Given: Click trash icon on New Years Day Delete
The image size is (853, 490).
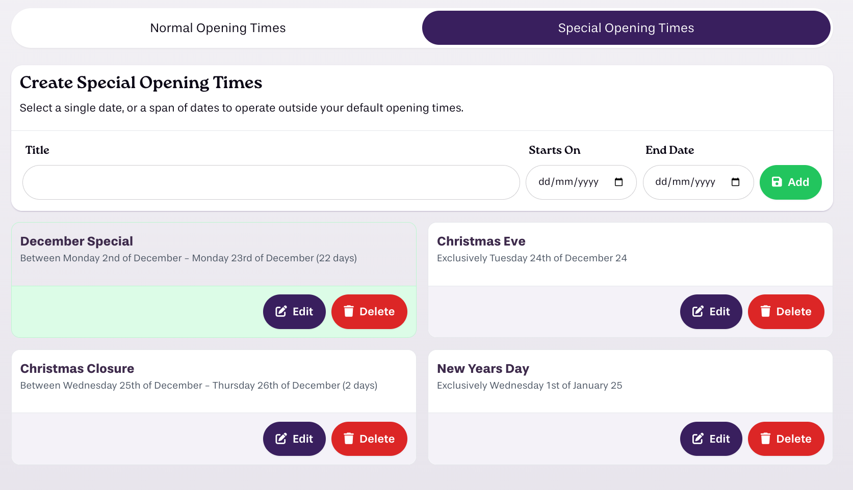Looking at the screenshot, I should click(x=765, y=439).
